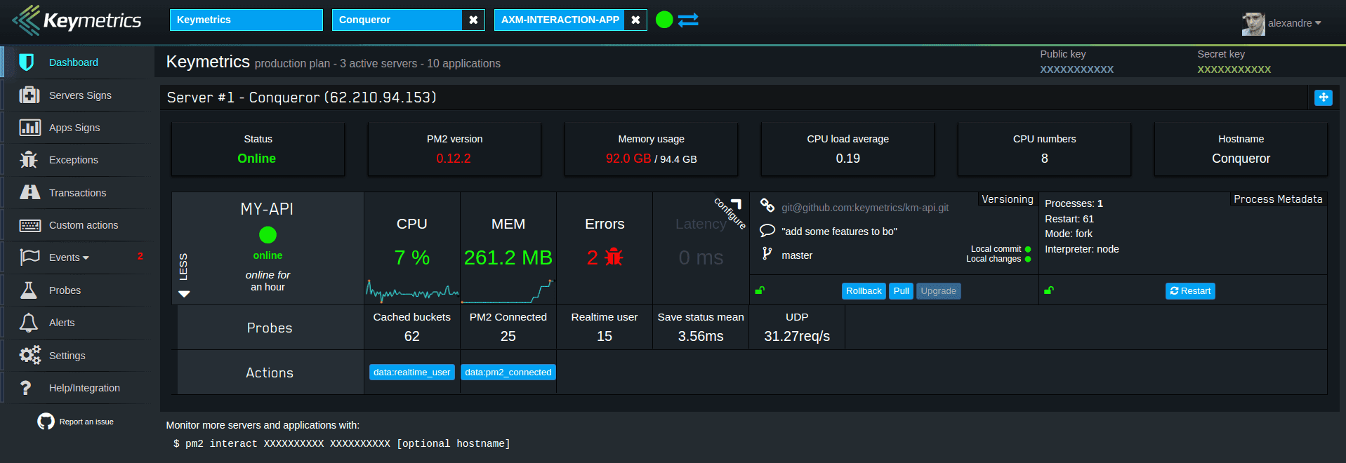Close the Conqueror filter tag
The width and height of the screenshot is (1346, 463).
pos(473,20)
